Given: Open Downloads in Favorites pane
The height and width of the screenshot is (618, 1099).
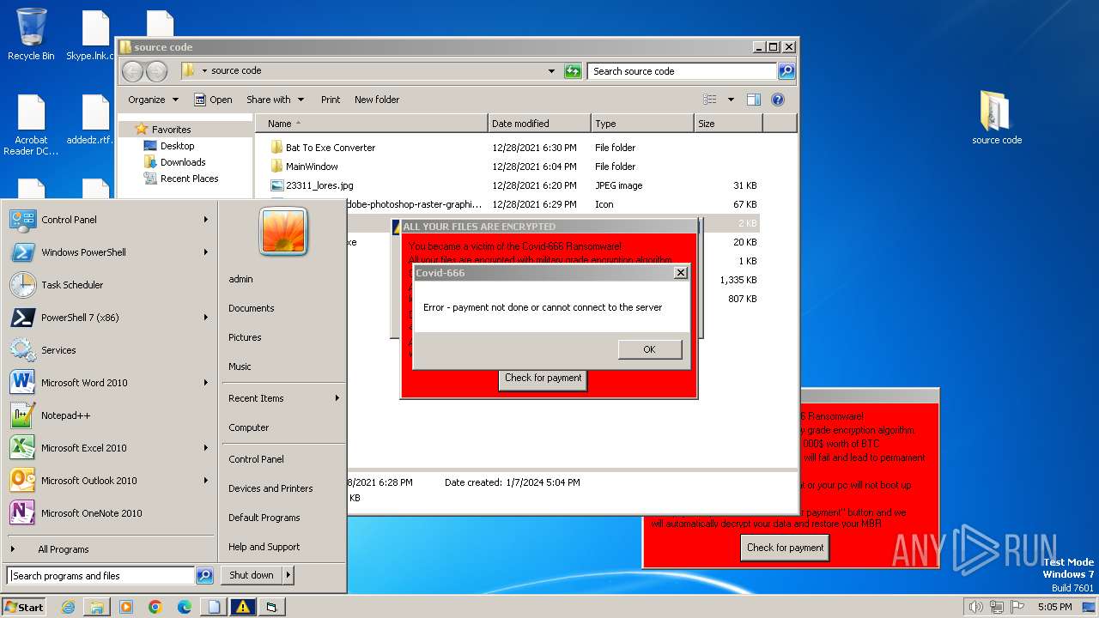Looking at the screenshot, I should click(183, 162).
